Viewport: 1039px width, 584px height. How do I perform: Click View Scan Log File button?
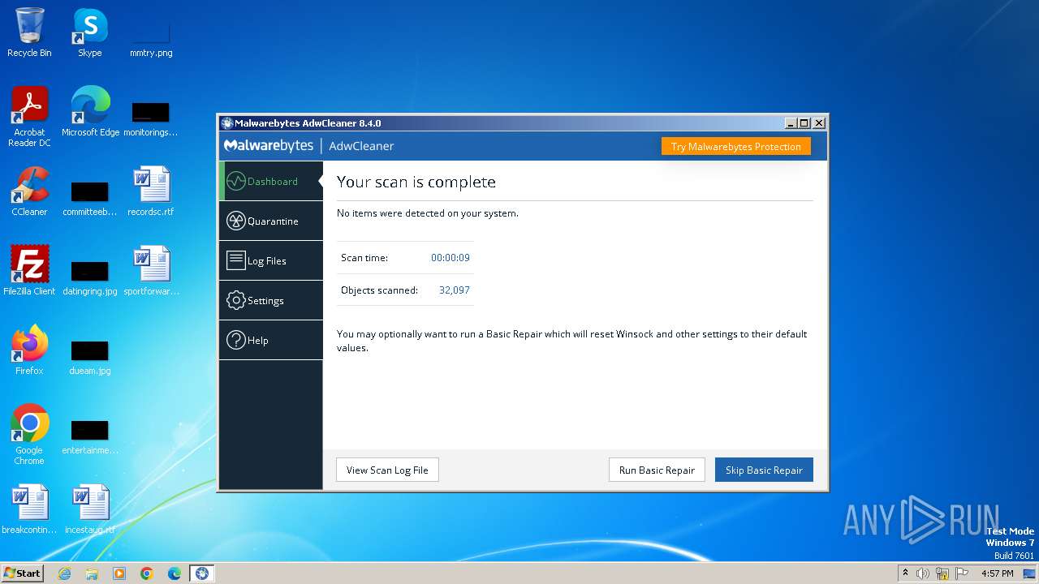[x=387, y=470]
